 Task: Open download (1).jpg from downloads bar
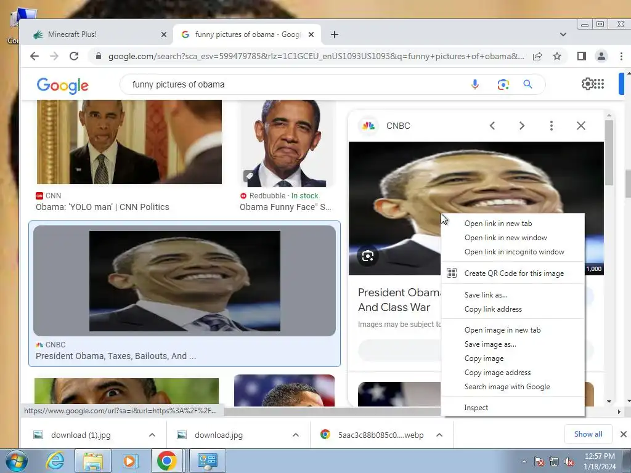(81, 435)
